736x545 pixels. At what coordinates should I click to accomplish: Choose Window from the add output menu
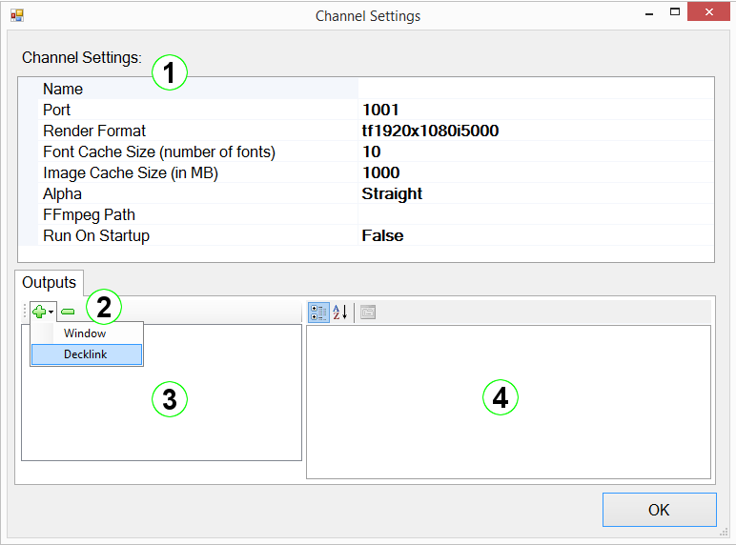[x=85, y=333]
